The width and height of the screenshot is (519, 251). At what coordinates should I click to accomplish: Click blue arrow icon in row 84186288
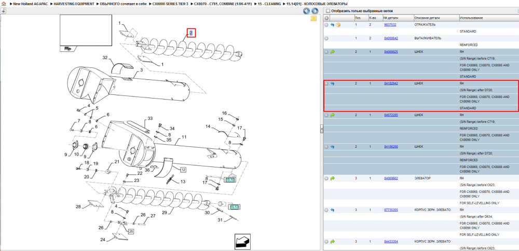[x=332, y=146]
